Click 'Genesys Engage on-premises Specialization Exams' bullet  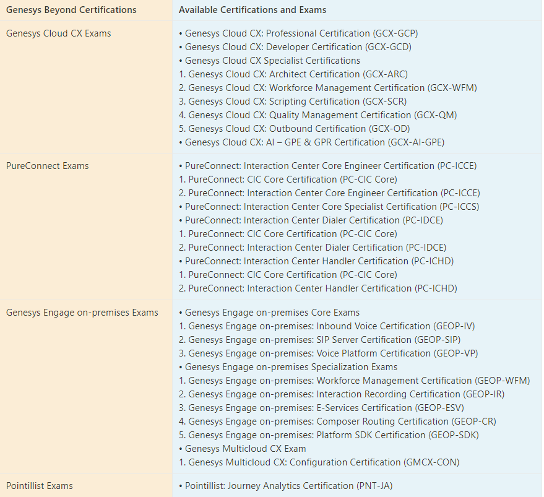point(288,367)
